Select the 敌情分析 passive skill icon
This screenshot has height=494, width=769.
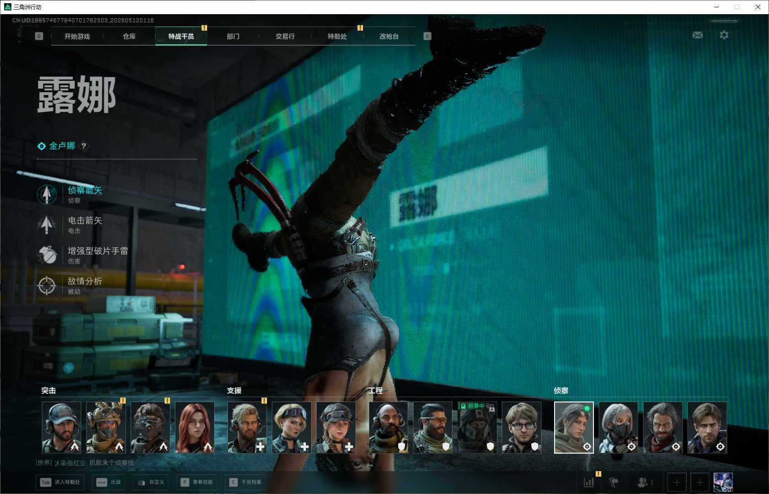pos(47,285)
